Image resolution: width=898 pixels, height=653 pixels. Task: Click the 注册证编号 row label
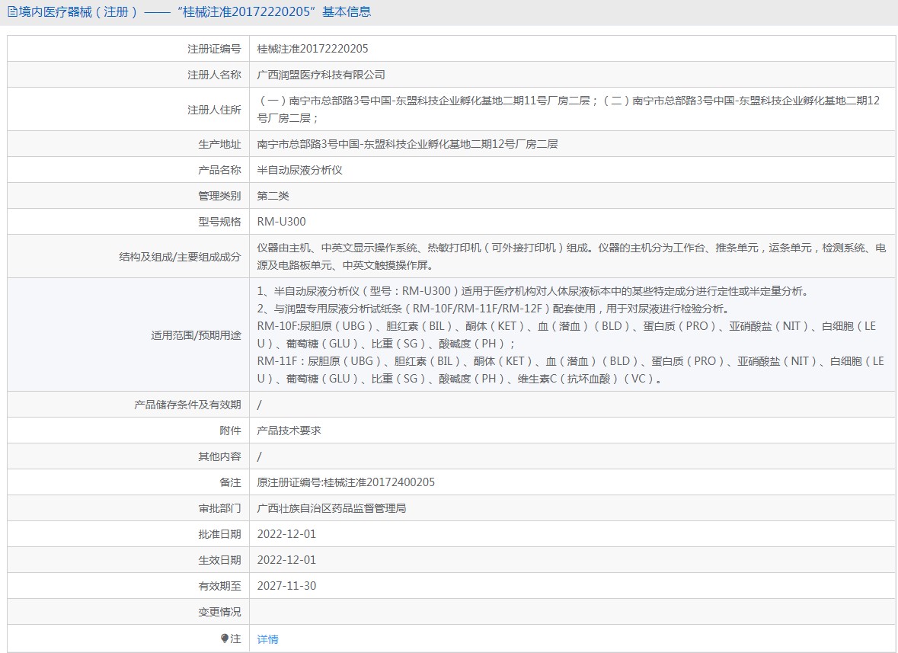click(214, 49)
